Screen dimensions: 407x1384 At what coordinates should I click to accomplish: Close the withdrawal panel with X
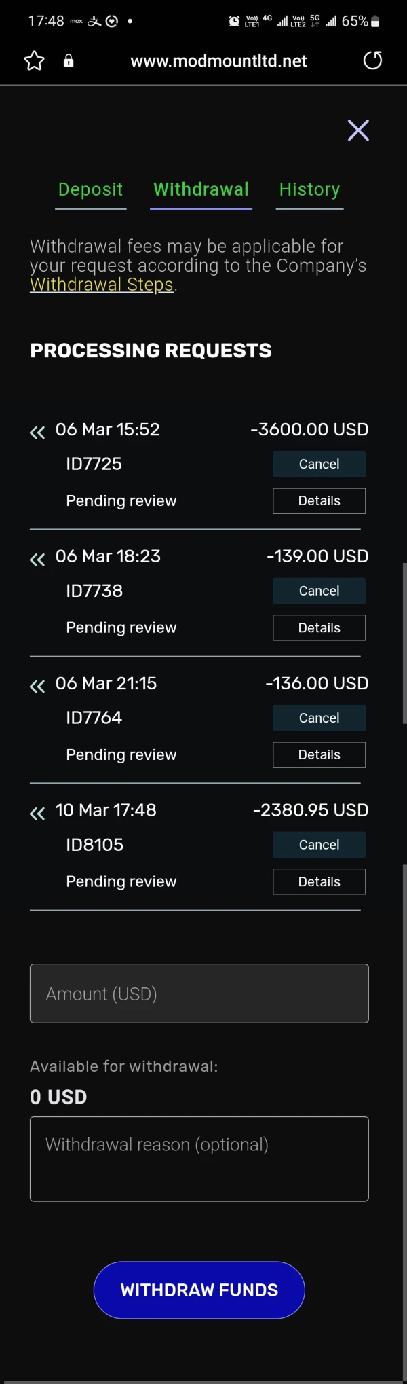(x=358, y=130)
